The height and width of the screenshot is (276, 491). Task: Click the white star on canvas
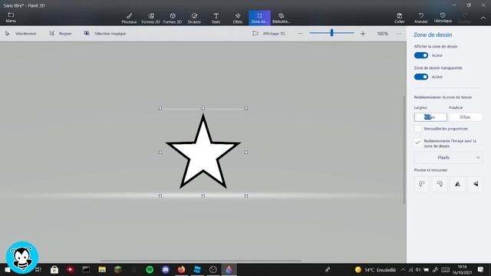point(203,152)
